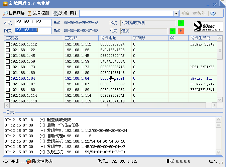Click the log panel scroll up arrow
The width and height of the screenshot is (226, 167).
[218, 119]
